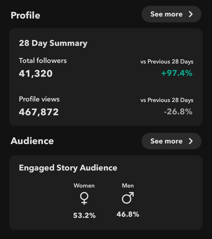Open Audience See more chevron arrow

click(191, 141)
